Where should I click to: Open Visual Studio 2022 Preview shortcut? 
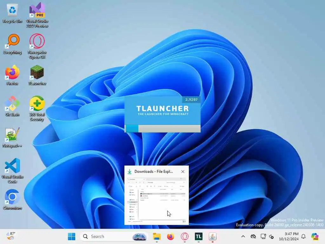(x=37, y=15)
